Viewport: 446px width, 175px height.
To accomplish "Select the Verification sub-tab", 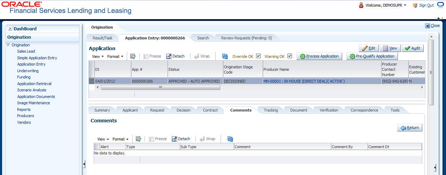I will [329, 110].
